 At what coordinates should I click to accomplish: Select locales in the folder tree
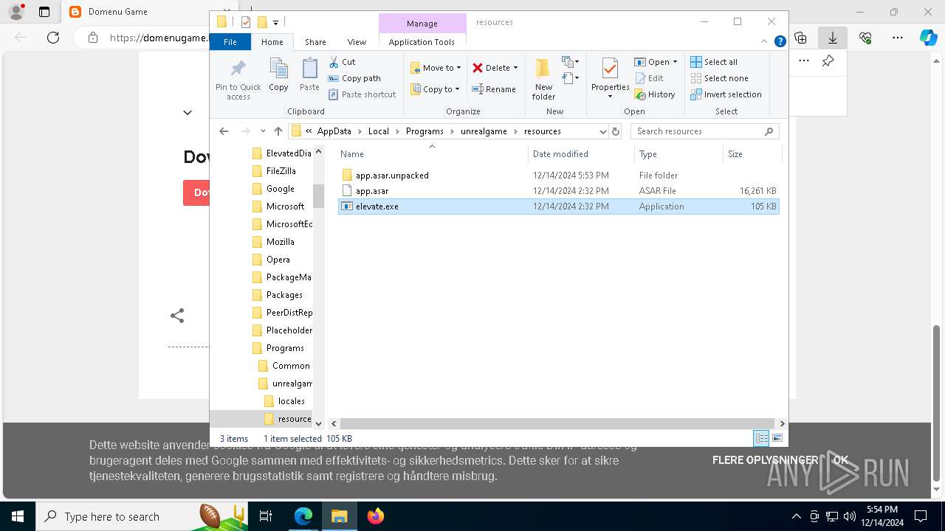(x=291, y=401)
